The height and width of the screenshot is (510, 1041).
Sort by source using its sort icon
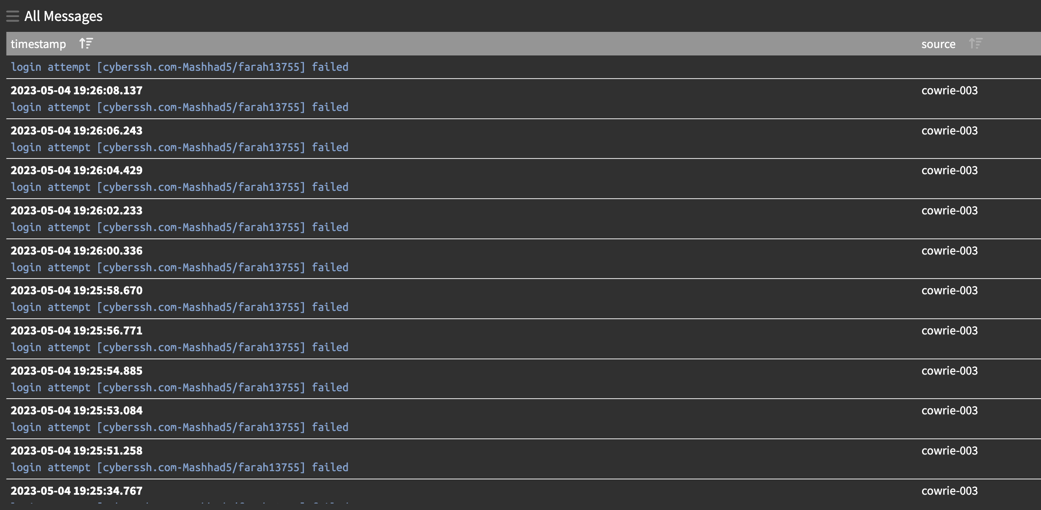pos(976,44)
